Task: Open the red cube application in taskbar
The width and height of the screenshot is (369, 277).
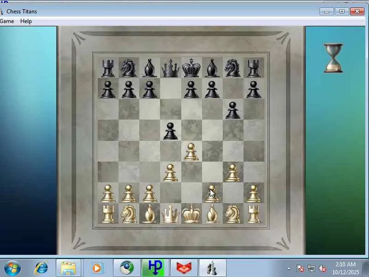Action: click(184, 268)
